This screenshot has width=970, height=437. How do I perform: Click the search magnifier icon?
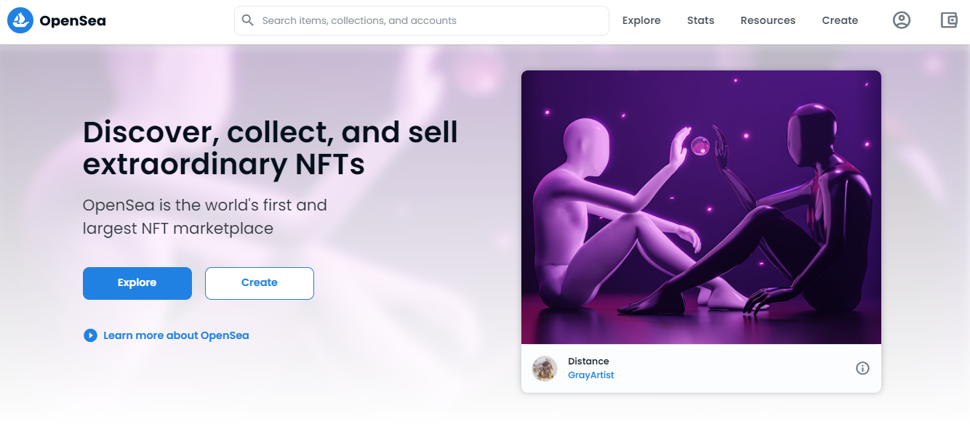click(x=248, y=20)
